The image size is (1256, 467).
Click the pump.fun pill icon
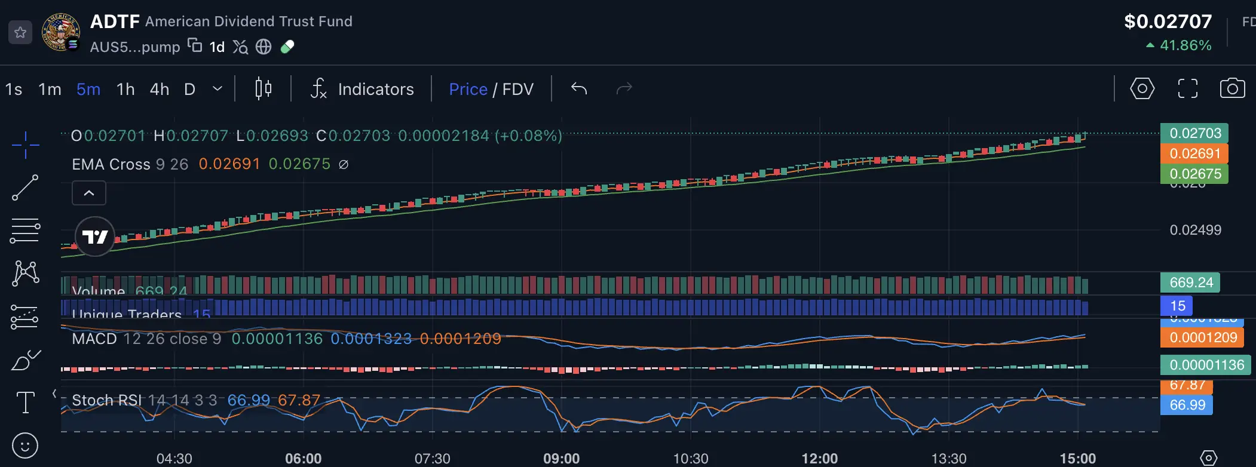(287, 47)
